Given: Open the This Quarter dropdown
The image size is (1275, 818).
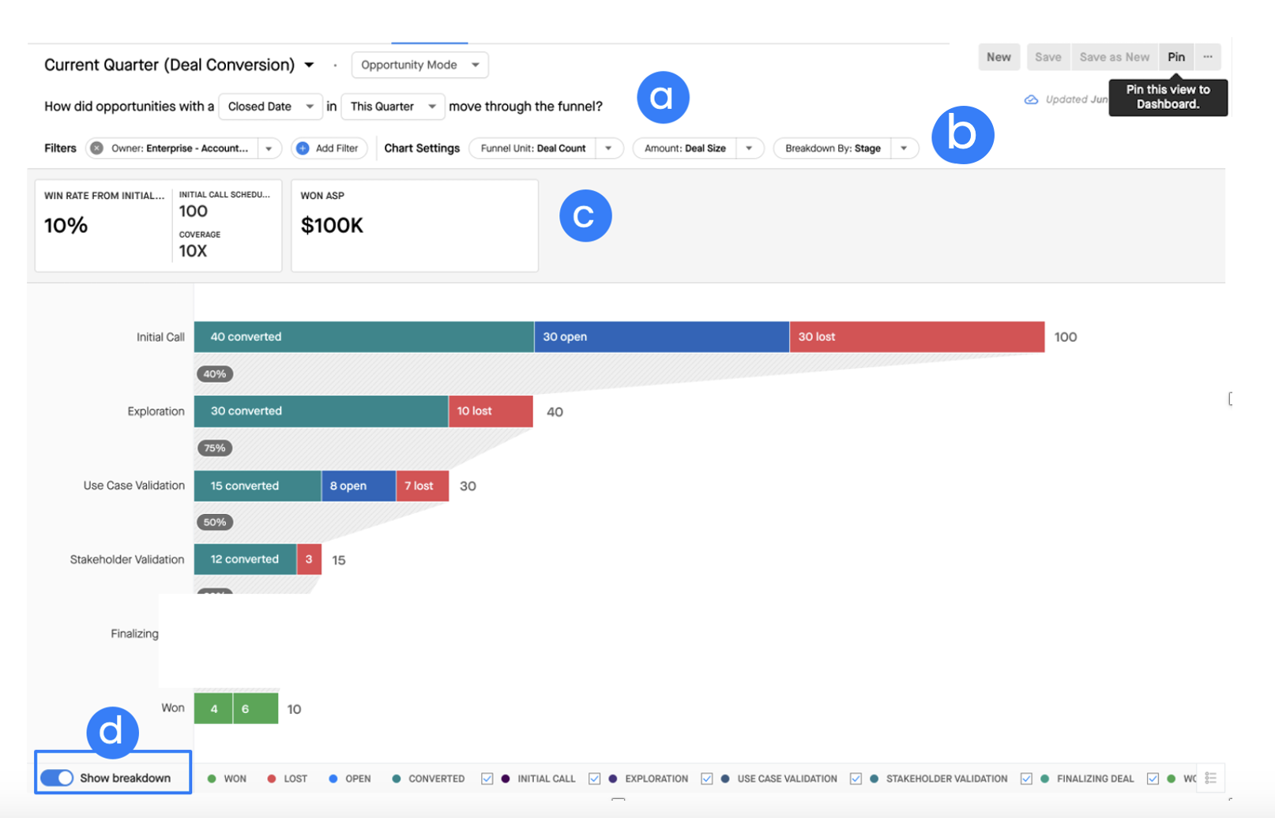Looking at the screenshot, I should click(x=393, y=107).
